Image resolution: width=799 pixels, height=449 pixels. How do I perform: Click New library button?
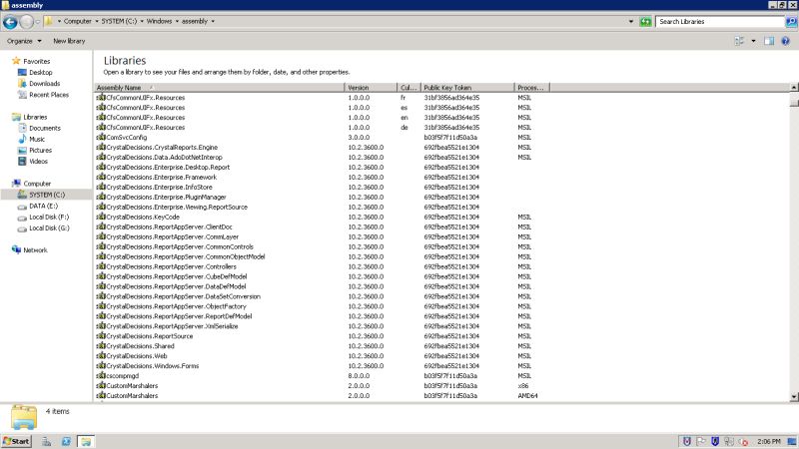(69, 41)
